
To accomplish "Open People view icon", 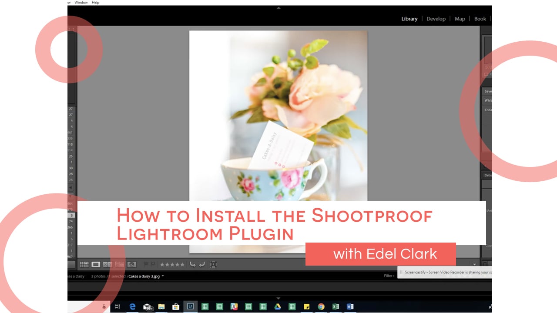I will pos(131,264).
